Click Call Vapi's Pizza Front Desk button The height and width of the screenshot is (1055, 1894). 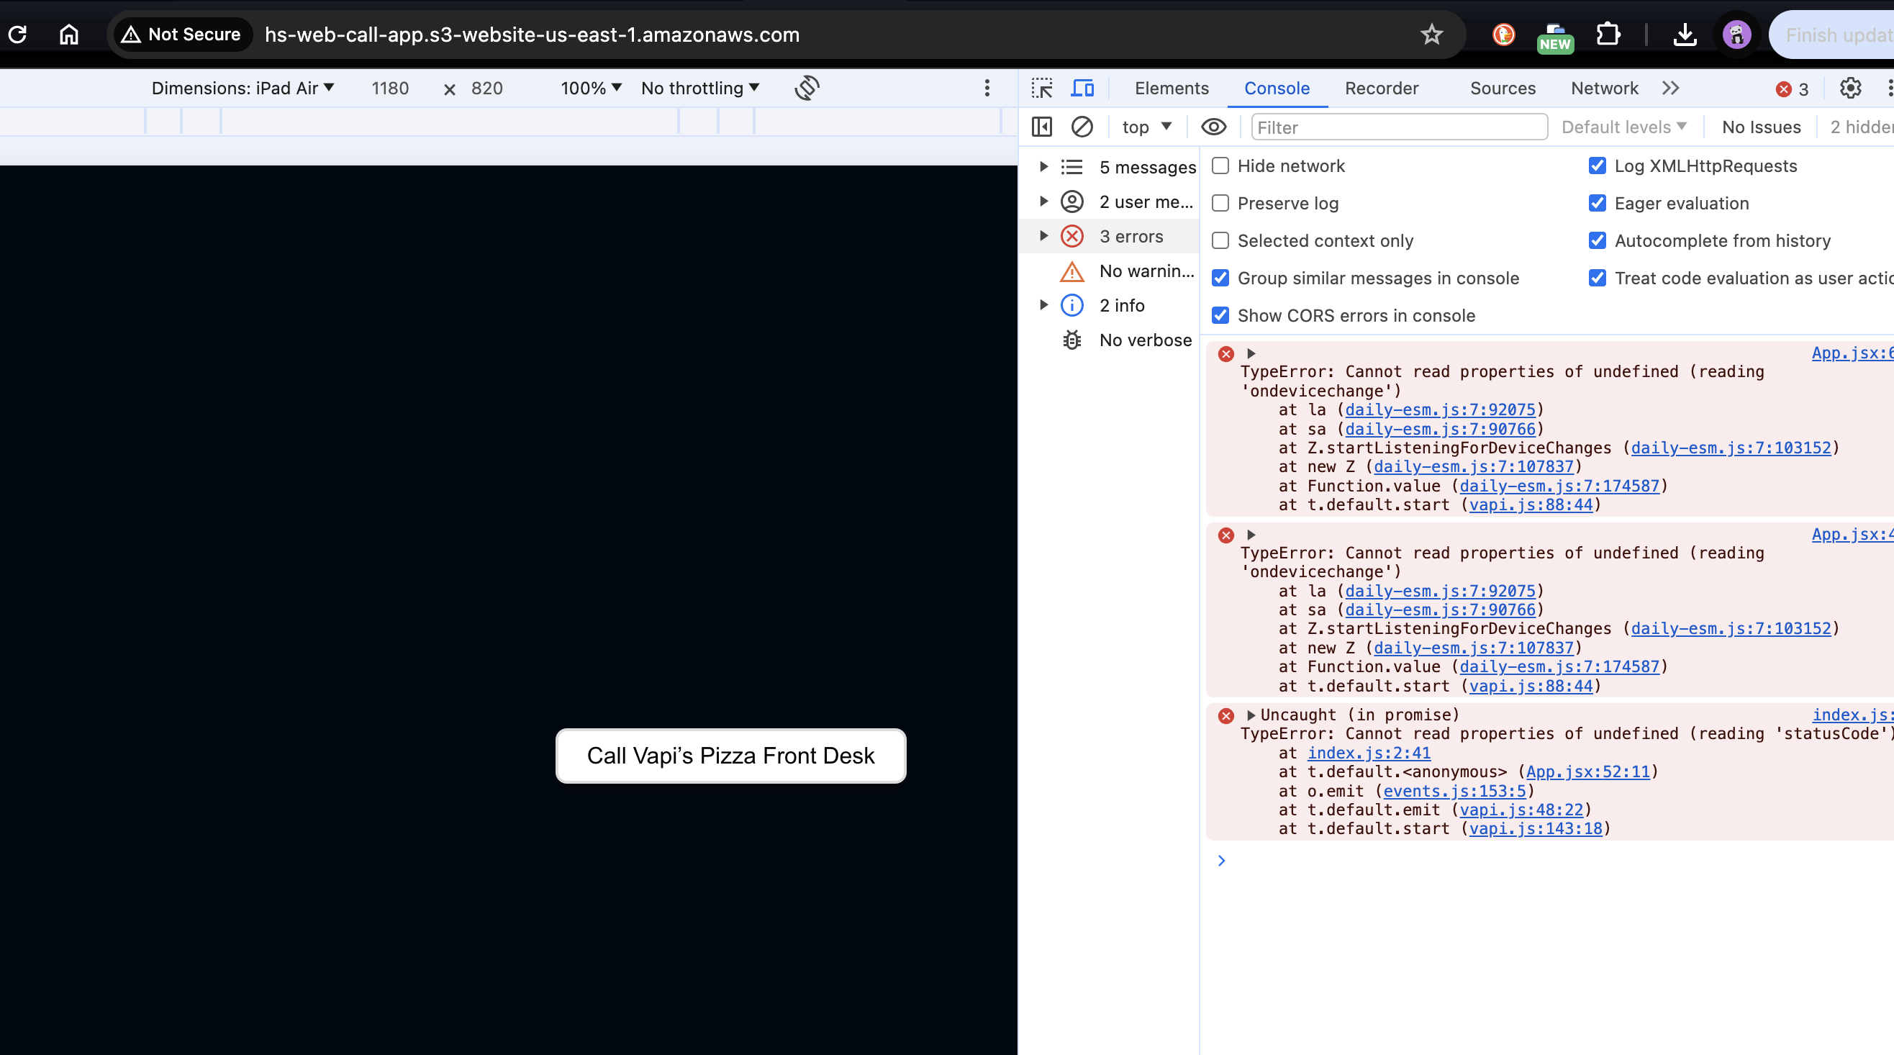pos(730,756)
